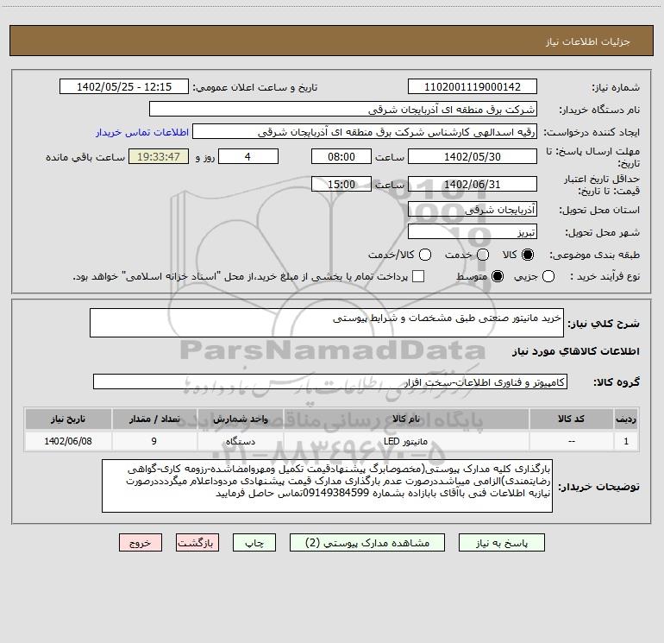Click the validity hour field 15:00
664x643 pixels.
(x=341, y=184)
